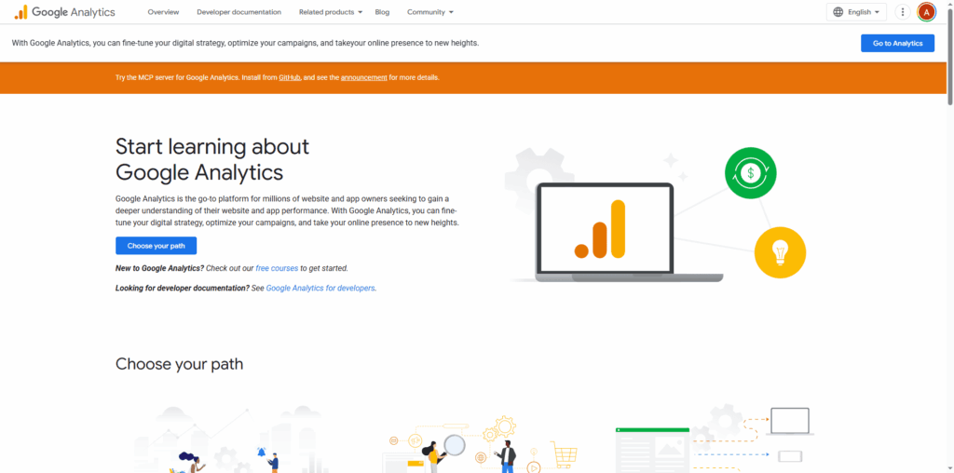The image size is (954, 473).
Task: Expand the Related products dropdown
Action: (331, 12)
